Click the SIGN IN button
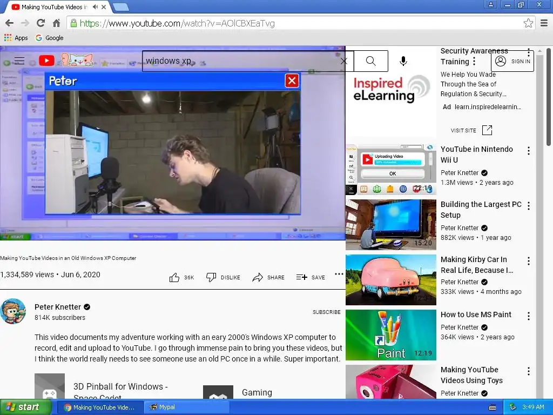Image resolution: width=553 pixels, height=415 pixels. coord(512,62)
